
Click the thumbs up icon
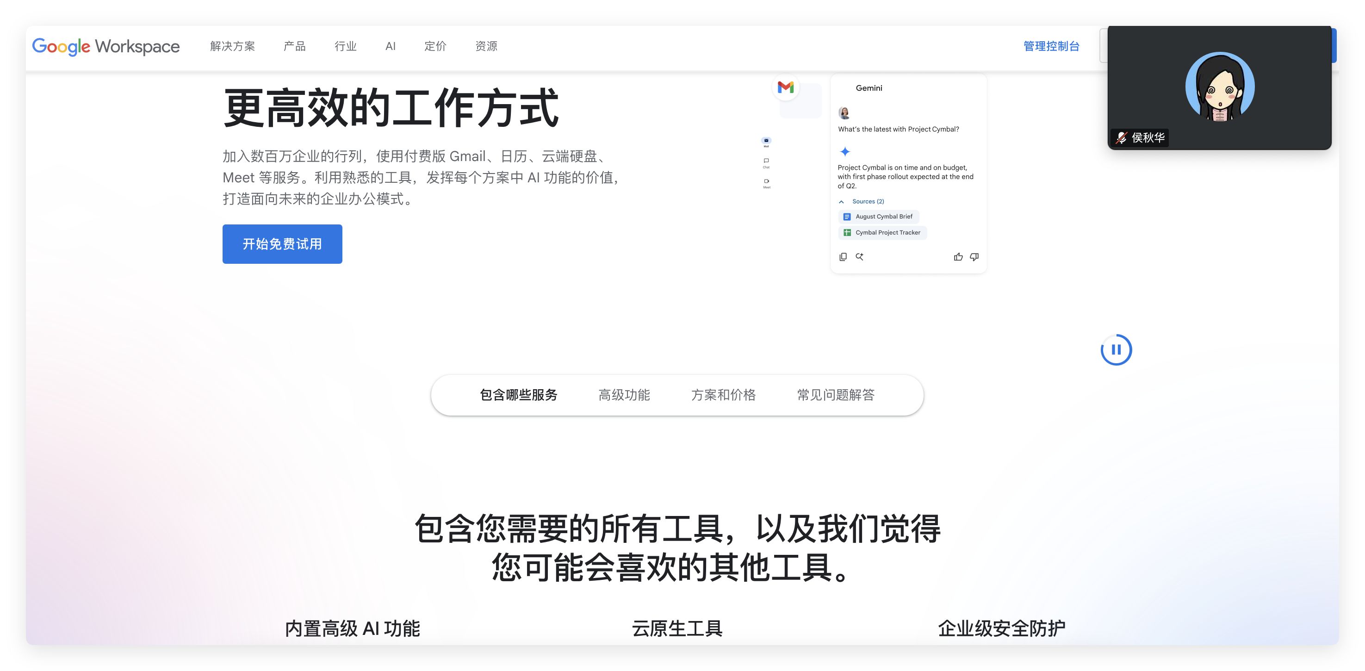point(958,257)
